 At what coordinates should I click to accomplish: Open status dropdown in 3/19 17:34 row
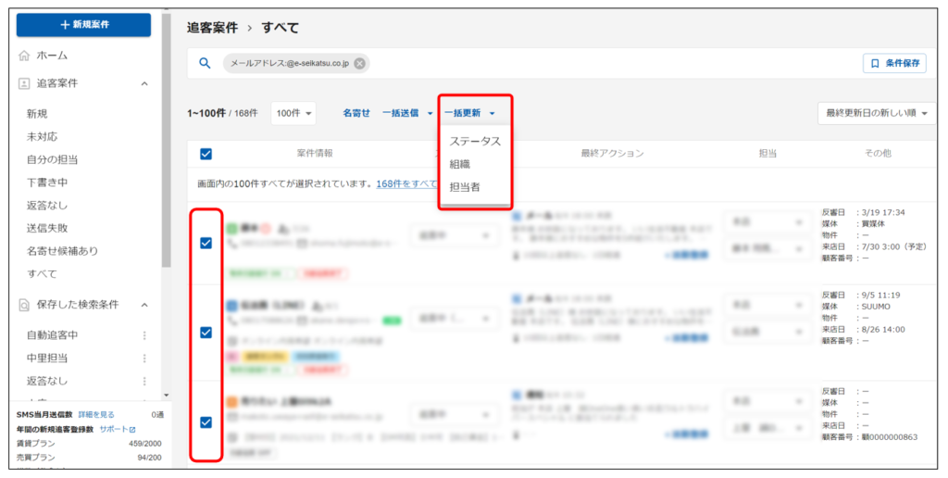coord(455,235)
